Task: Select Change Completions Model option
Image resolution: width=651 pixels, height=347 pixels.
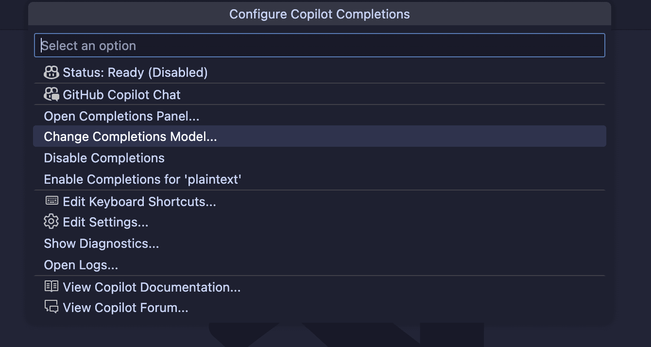Action: [x=320, y=137]
